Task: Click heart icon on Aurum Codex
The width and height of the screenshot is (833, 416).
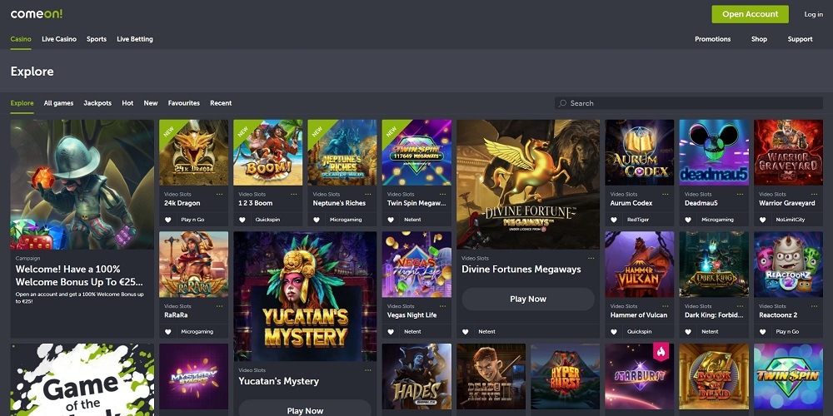Action: 615,220
